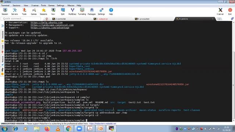This screenshot has height=132, width=235.
Task: Open Firefox from the taskbar
Action: point(47,129)
